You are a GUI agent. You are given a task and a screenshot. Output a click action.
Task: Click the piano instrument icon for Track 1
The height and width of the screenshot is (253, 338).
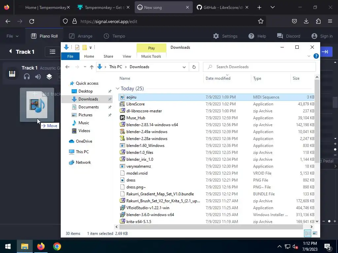pyautogui.click(x=12, y=74)
